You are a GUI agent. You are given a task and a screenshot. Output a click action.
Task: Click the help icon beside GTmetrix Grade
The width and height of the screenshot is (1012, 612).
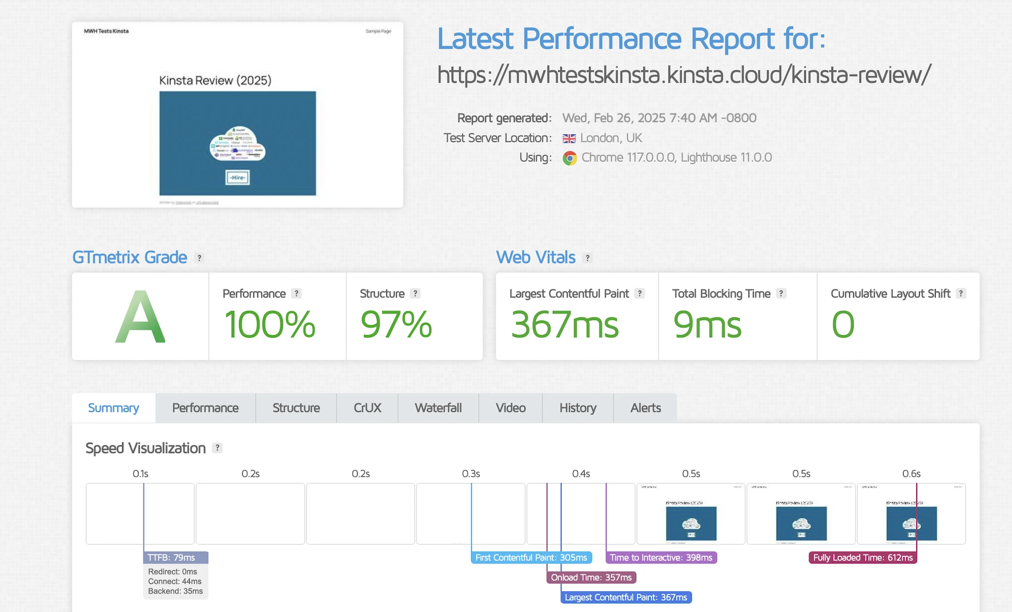[199, 258]
